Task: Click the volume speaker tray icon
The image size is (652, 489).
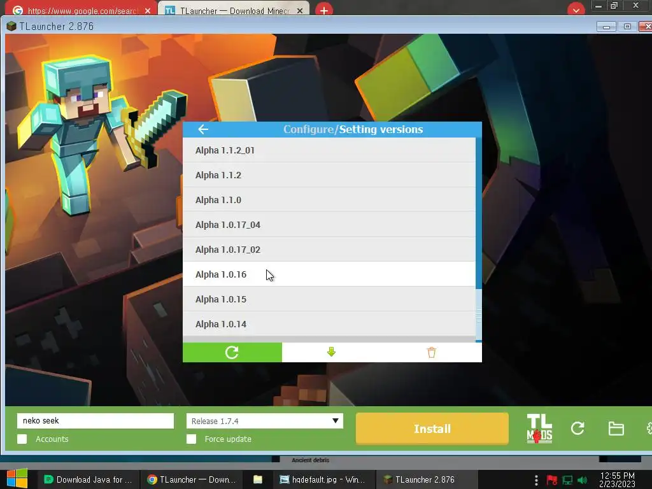Action: [582, 480]
